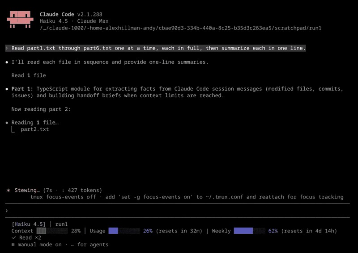Click the Weekly 62% usage progress bar
The height and width of the screenshot is (253, 358).
249,231
